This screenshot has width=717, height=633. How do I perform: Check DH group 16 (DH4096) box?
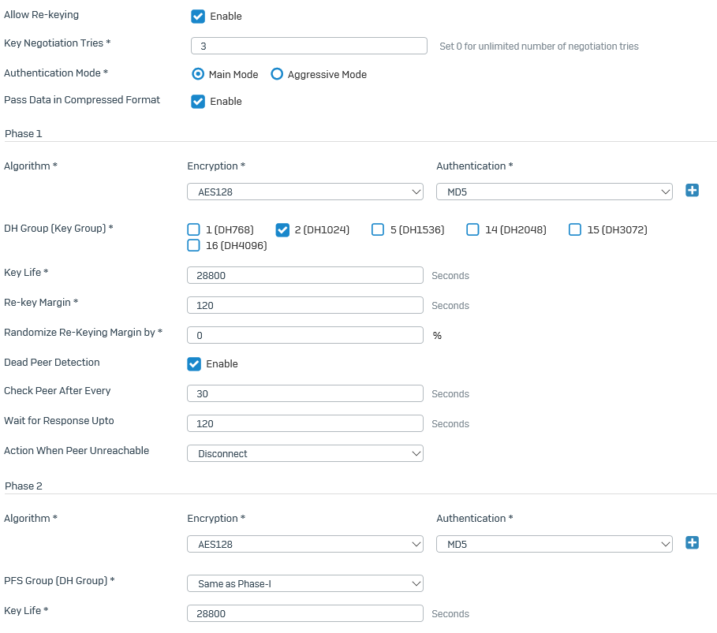tap(194, 245)
